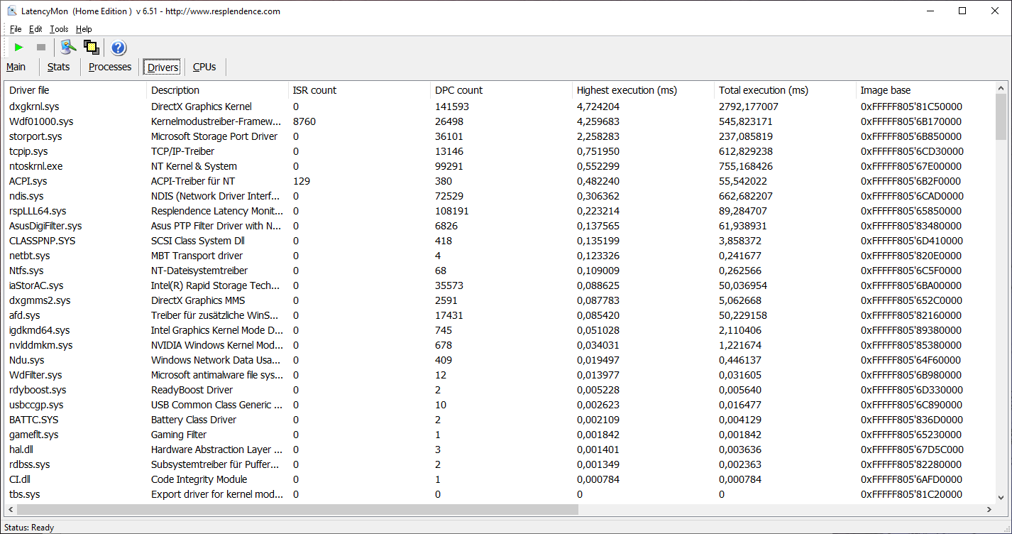1012x534 pixels.
Task: Select the usbccgp.sys driver row
Action: (x=500, y=405)
